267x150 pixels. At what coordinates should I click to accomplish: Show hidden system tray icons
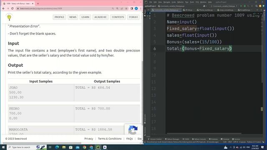[231, 147]
